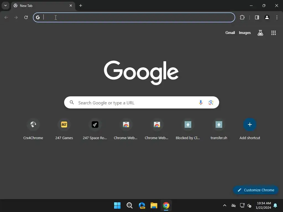This screenshot has width=283, height=212.
Task: Open the profile avatar menu
Action: pyautogui.click(x=267, y=17)
